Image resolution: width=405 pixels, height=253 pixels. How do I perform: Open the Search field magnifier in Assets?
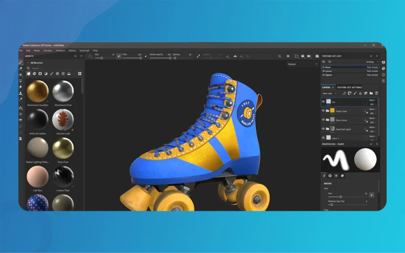(x=28, y=68)
